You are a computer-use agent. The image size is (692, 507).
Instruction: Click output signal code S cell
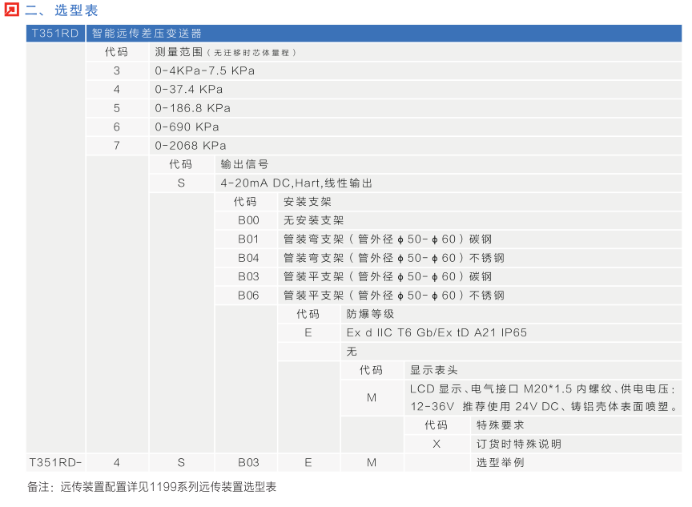pos(181,183)
